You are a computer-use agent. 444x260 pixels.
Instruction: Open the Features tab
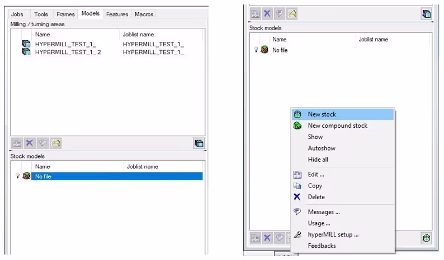117,14
